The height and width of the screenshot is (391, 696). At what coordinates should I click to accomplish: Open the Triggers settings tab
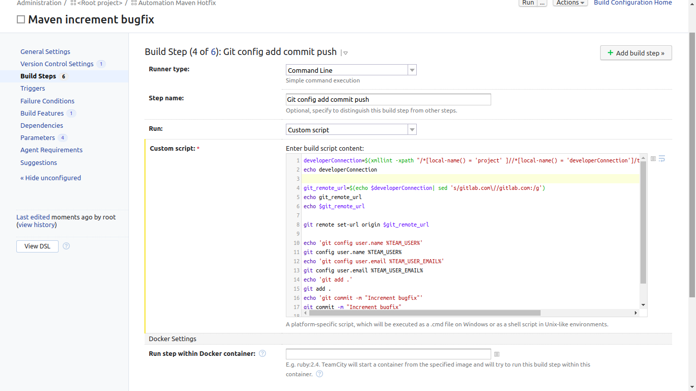tap(33, 89)
